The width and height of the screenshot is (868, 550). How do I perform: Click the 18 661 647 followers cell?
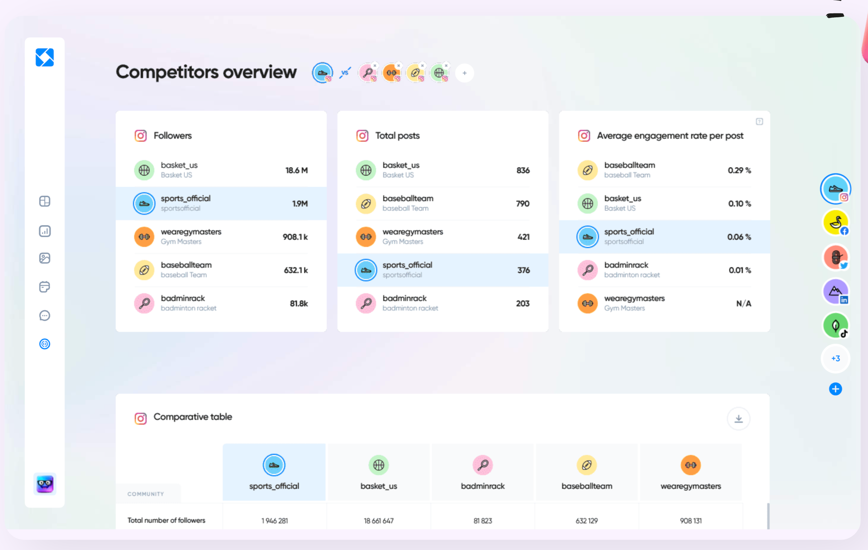click(x=378, y=520)
